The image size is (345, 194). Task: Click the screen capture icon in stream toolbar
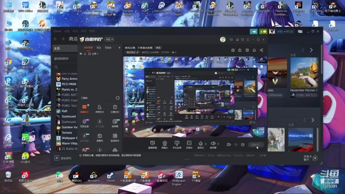click(x=153, y=143)
